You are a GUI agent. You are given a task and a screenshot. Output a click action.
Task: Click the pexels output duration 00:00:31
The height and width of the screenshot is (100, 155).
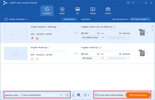pos(126,33)
